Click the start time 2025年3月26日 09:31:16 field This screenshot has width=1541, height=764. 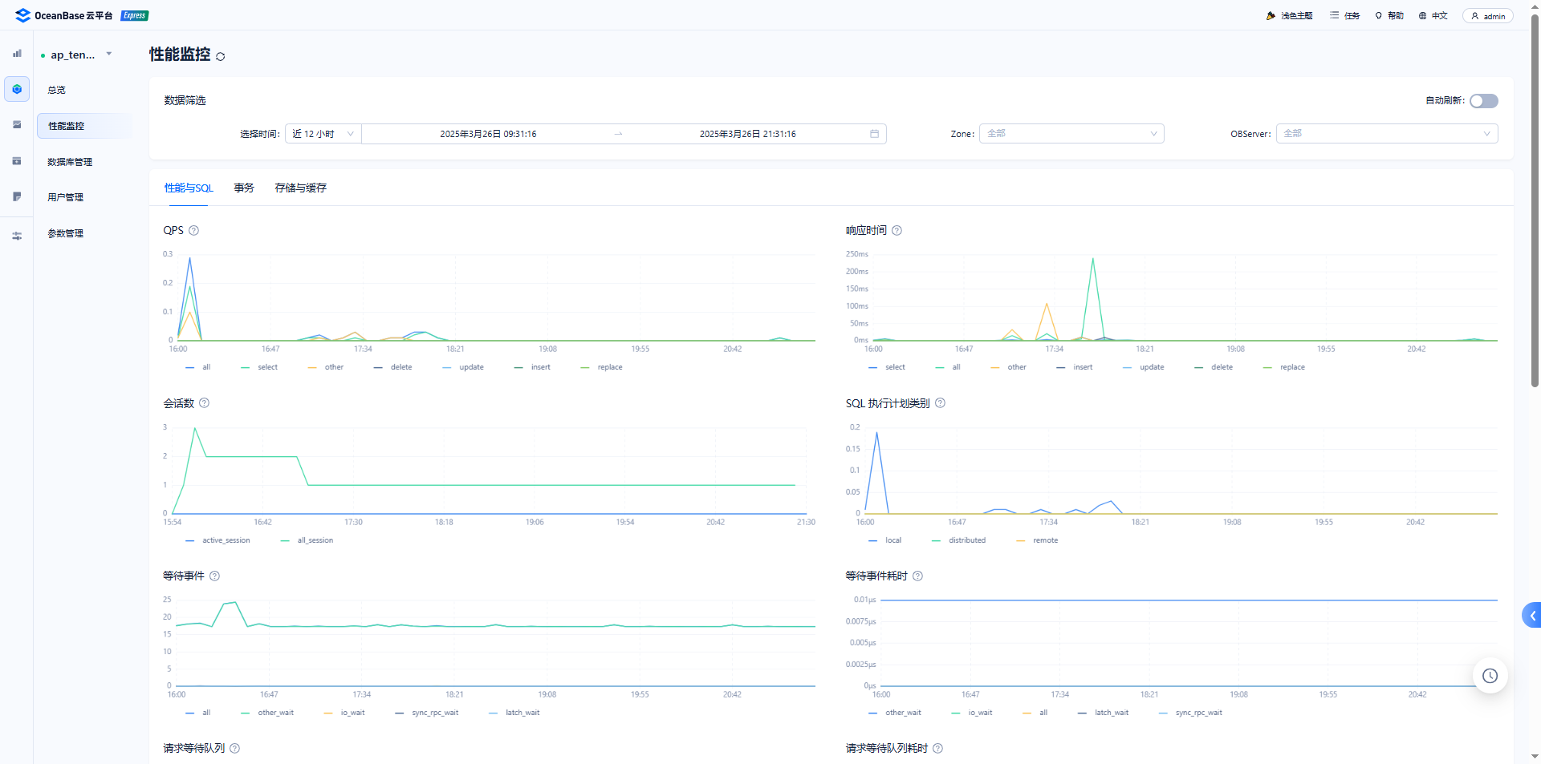pyautogui.click(x=488, y=134)
